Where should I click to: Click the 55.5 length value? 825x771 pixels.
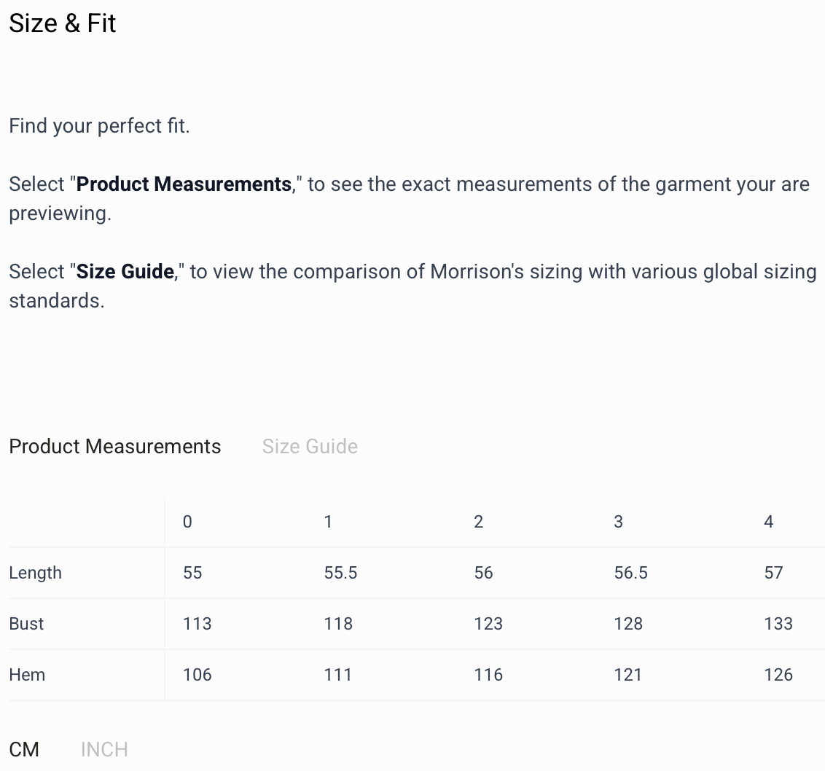click(x=340, y=573)
